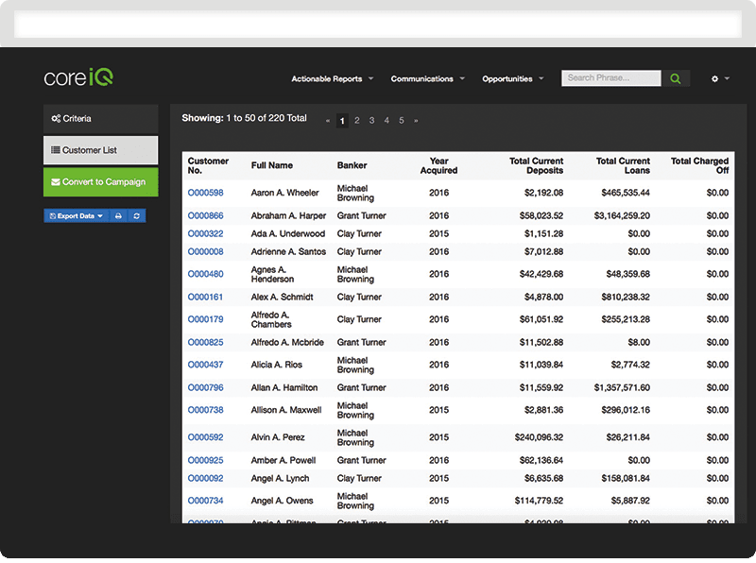Click the name Alvin A. Perez
The image size is (756, 563).
278,437
